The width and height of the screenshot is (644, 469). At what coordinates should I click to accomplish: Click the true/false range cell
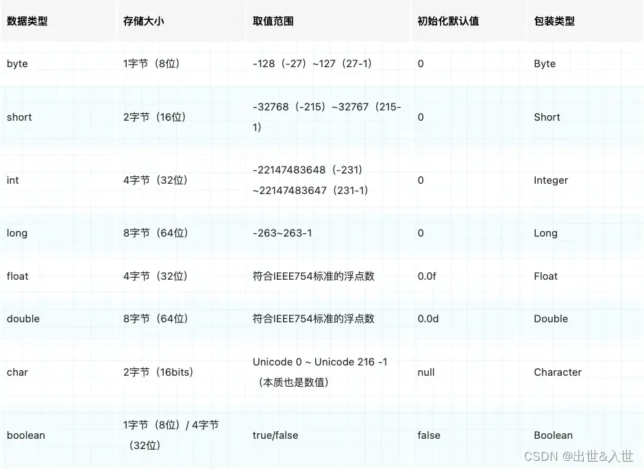275,435
